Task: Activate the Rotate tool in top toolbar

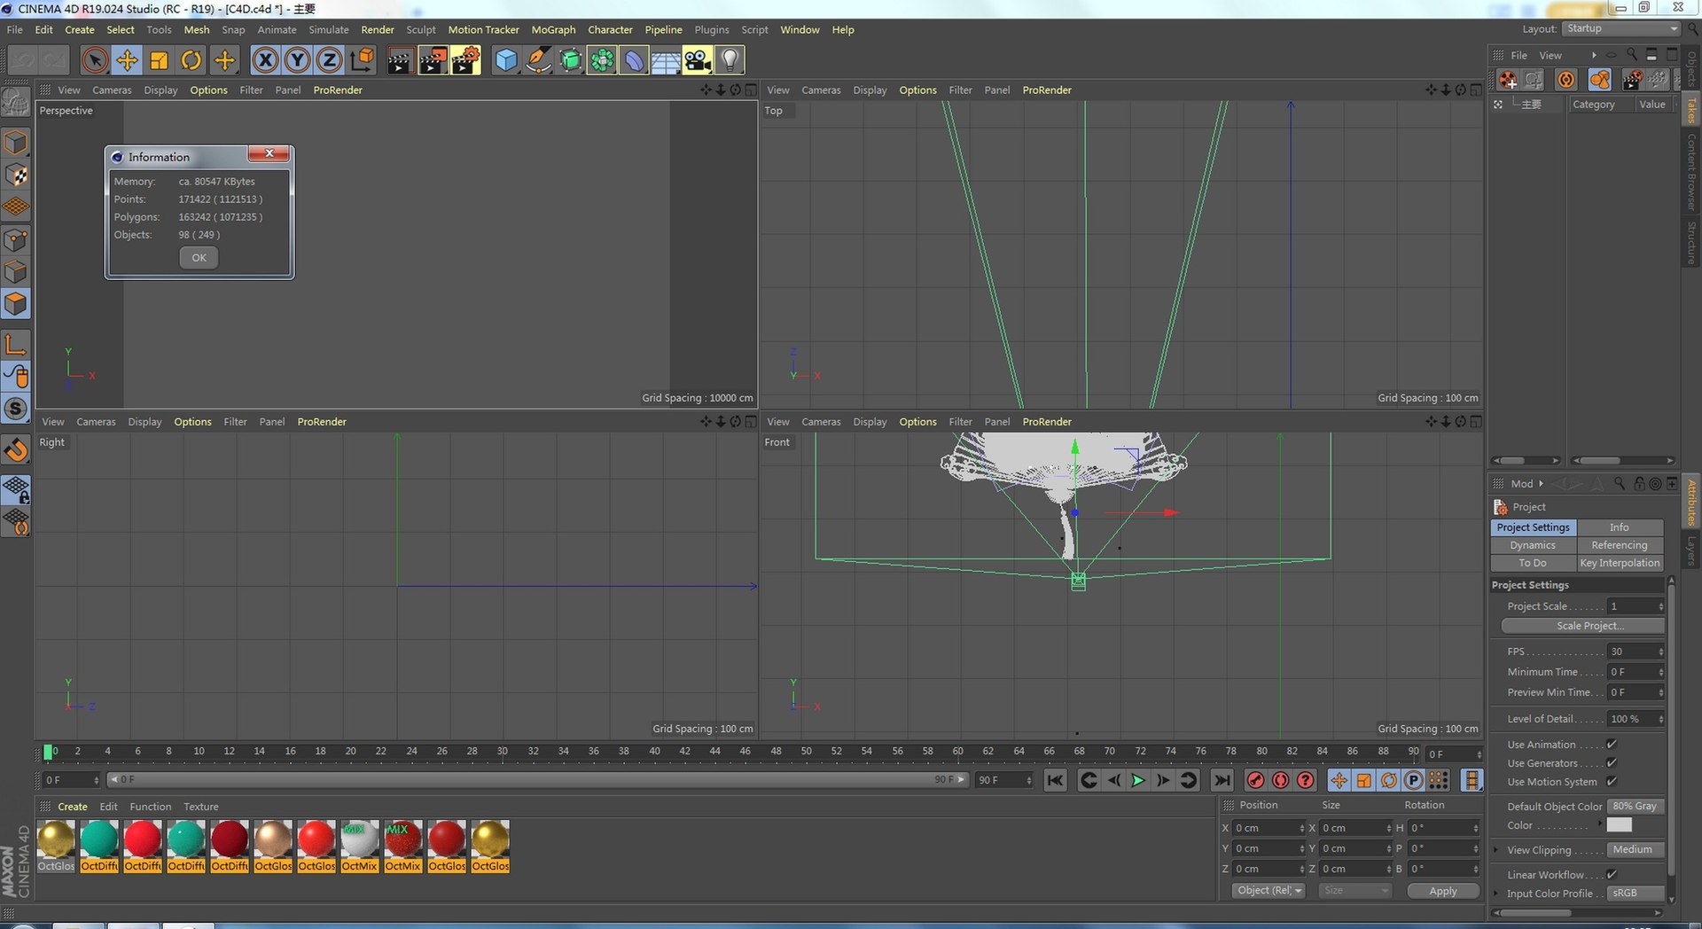Action: (191, 60)
